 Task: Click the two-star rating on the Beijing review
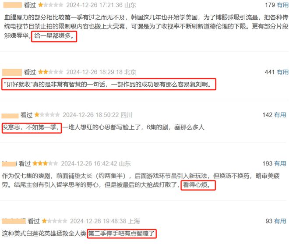coord(51,72)
